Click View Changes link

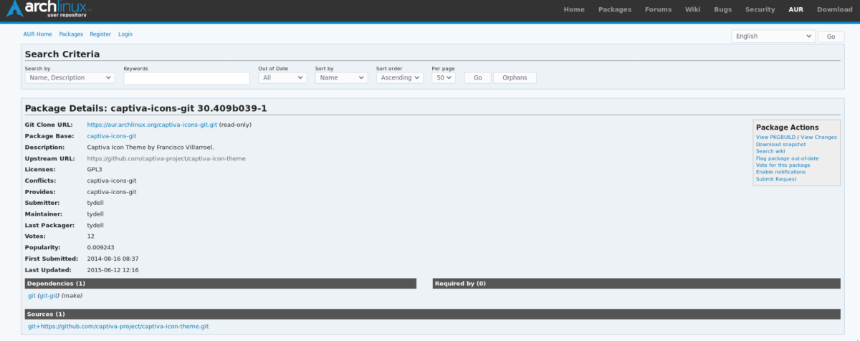(818, 137)
